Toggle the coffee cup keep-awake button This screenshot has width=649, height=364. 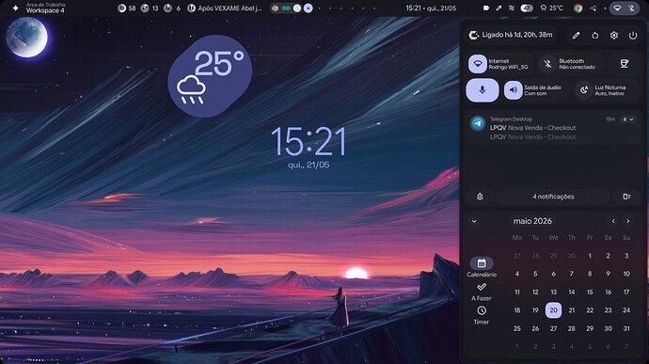pyautogui.click(x=625, y=64)
